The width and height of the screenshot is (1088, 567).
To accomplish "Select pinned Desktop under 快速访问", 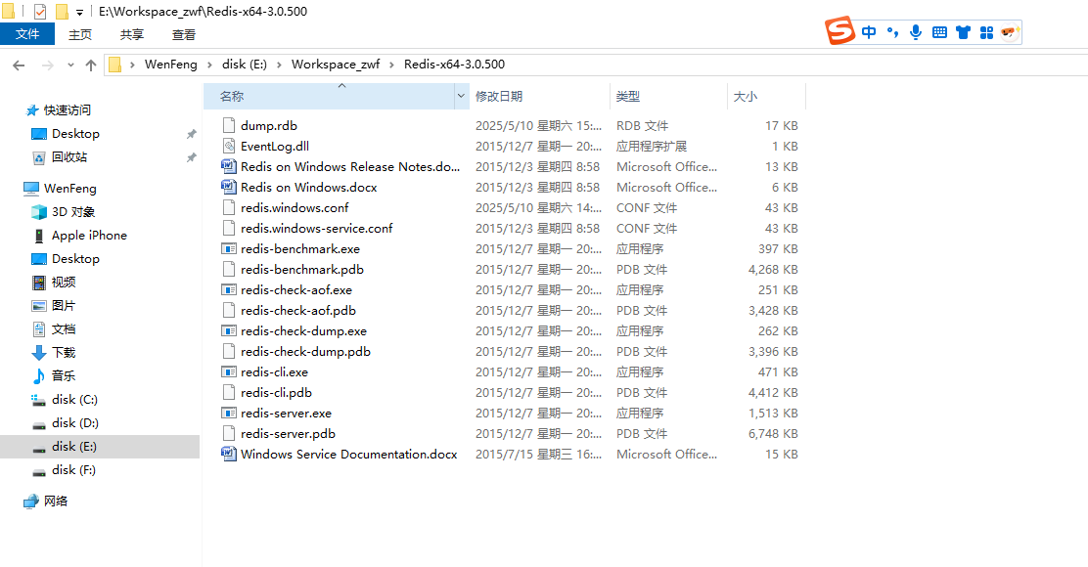I will click(75, 134).
